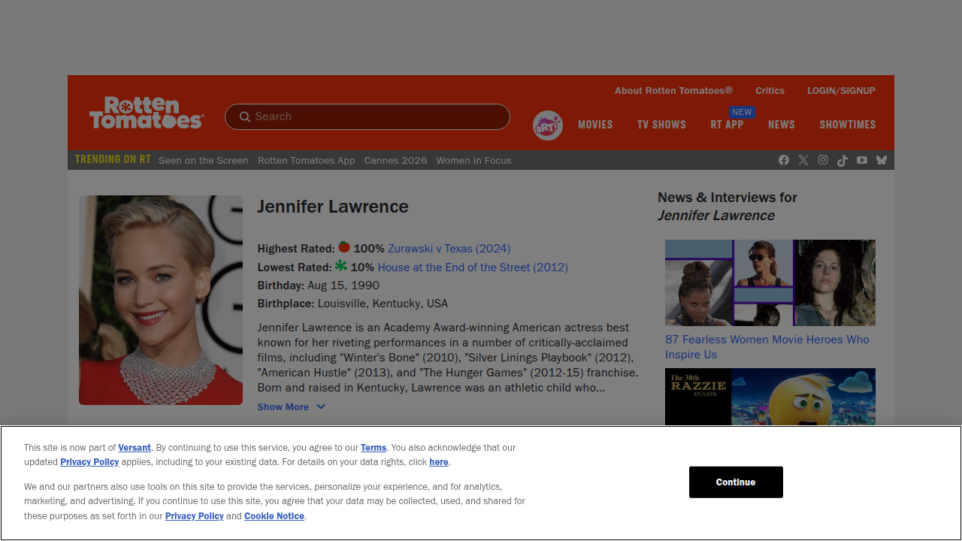Image resolution: width=962 pixels, height=541 pixels.
Task: Open second-paragraph Privacy Policy link
Action: 195,515
